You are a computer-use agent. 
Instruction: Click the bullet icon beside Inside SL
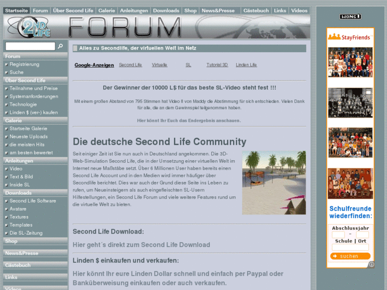(x=6, y=185)
